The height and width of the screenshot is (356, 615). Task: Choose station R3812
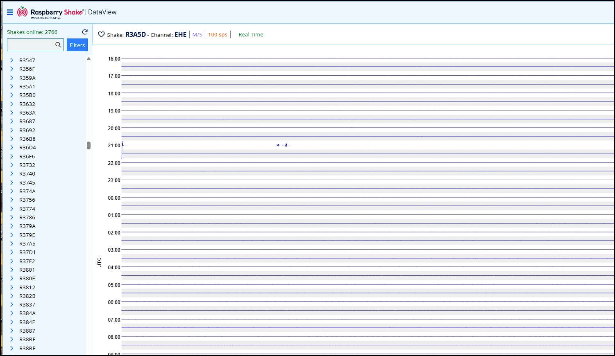click(27, 287)
